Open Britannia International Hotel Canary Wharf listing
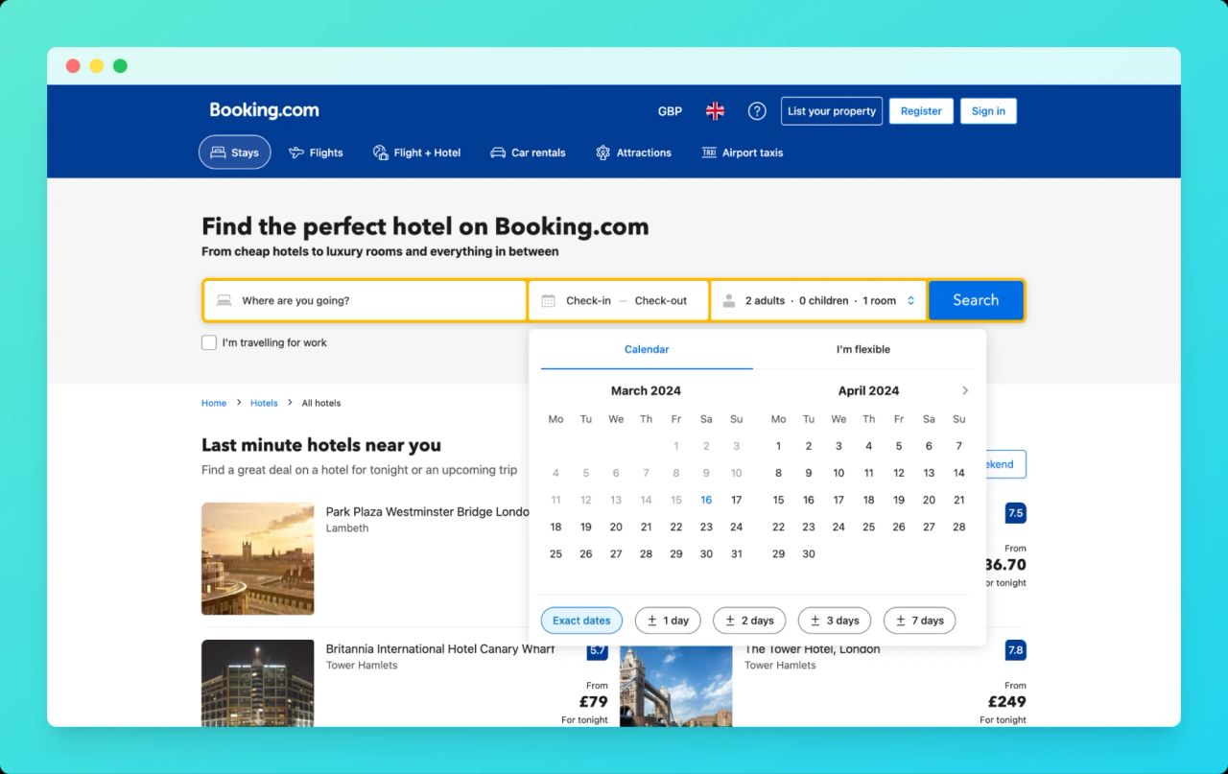Image resolution: width=1228 pixels, height=774 pixels. tap(440, 649)
